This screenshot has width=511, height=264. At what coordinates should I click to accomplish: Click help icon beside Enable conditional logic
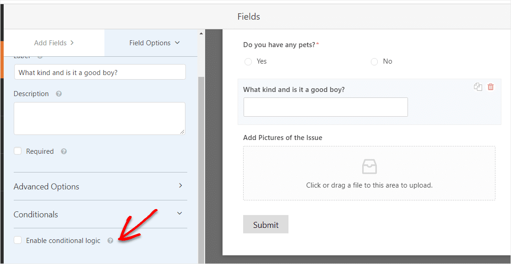point(110,241)
